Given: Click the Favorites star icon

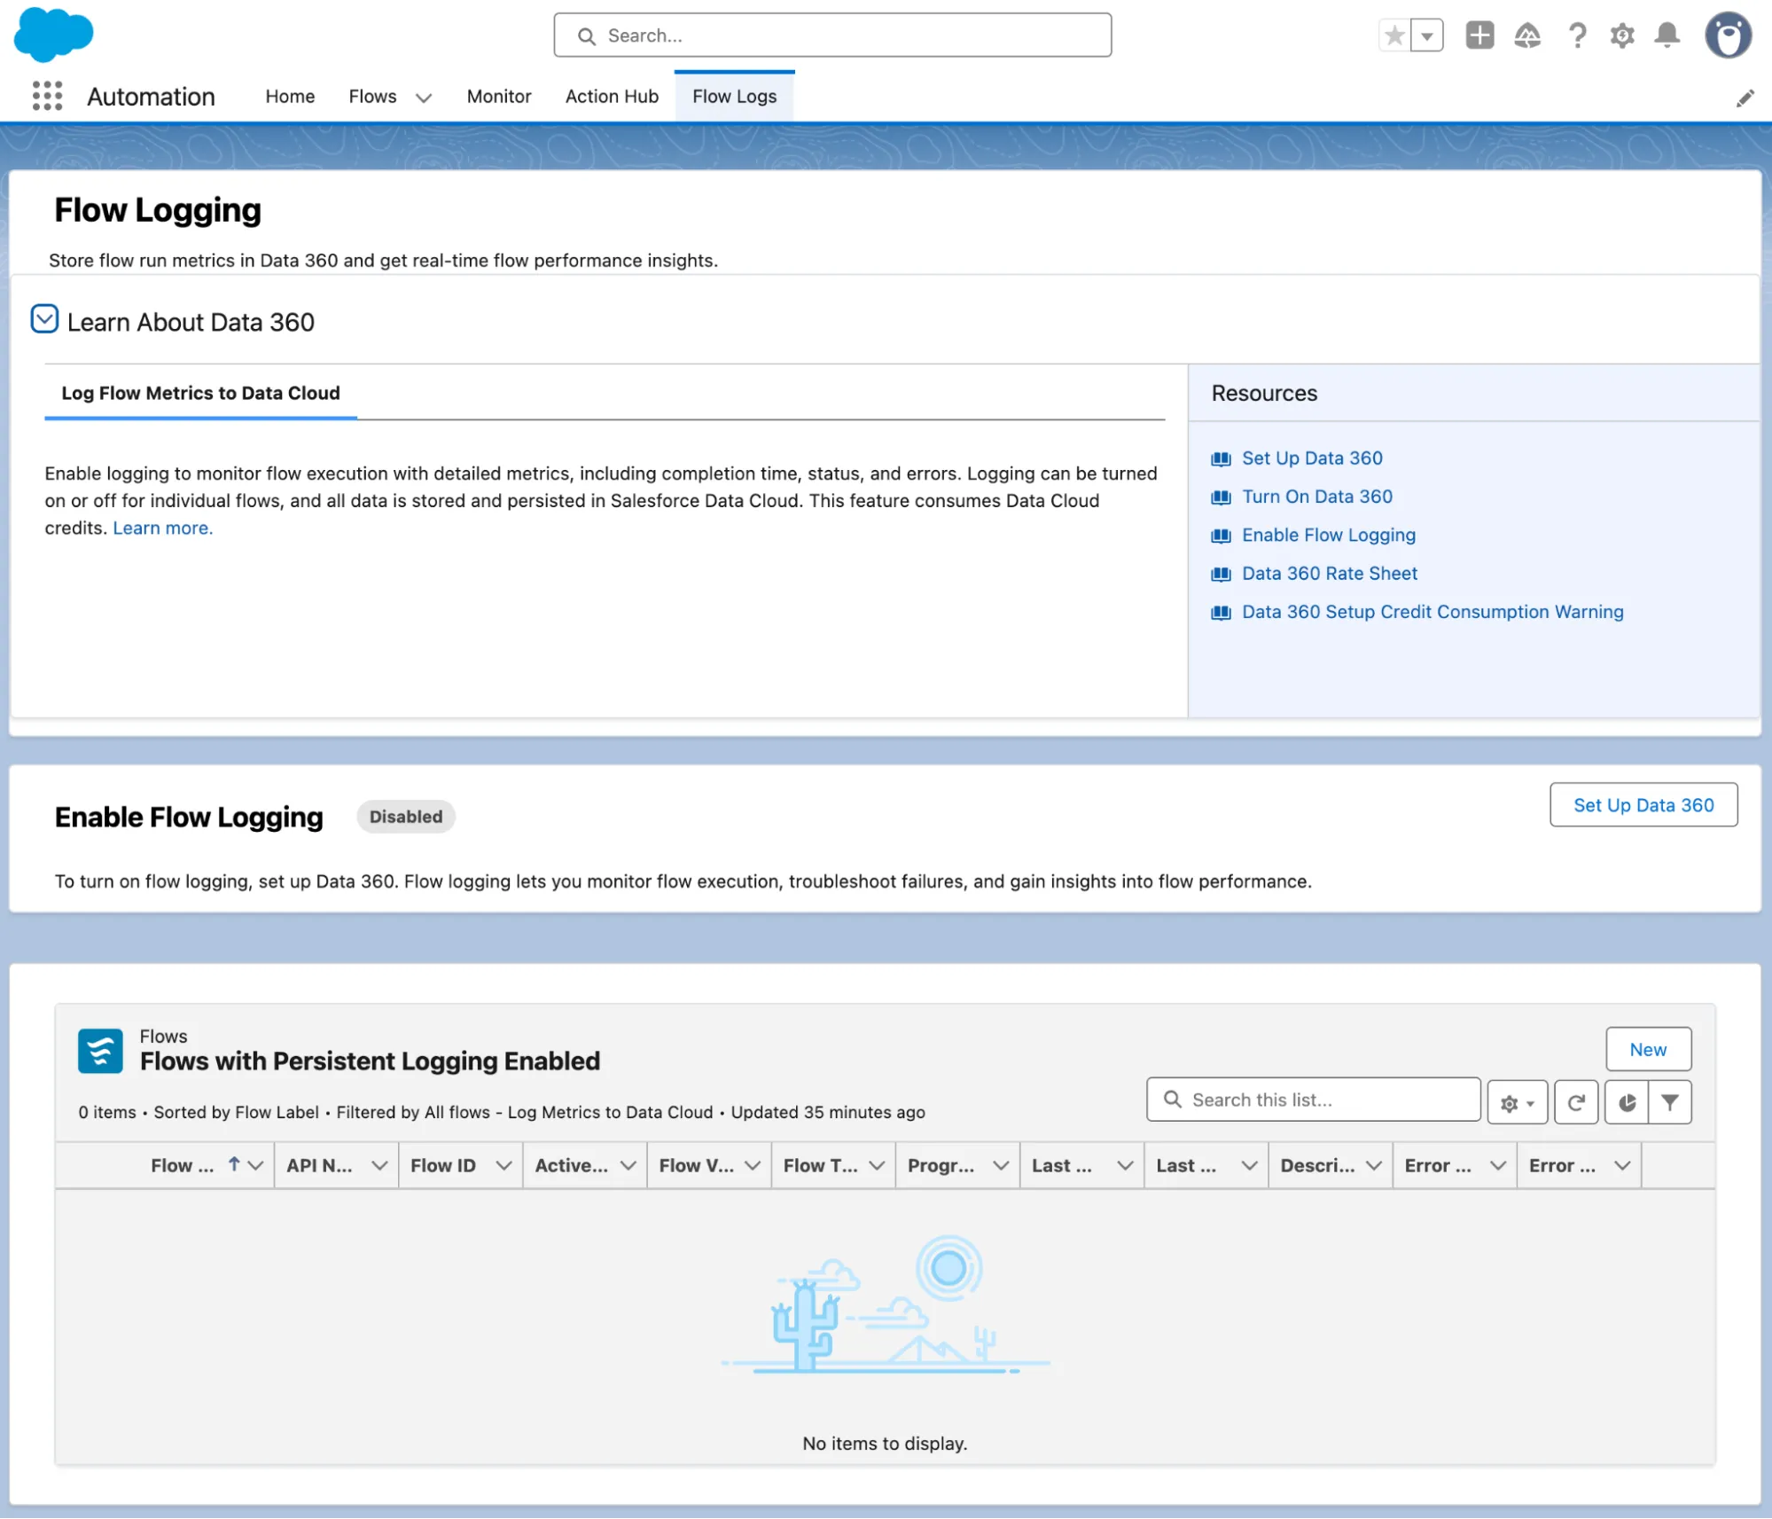Looking at the screenshot, I should [x=1394, y=35].
